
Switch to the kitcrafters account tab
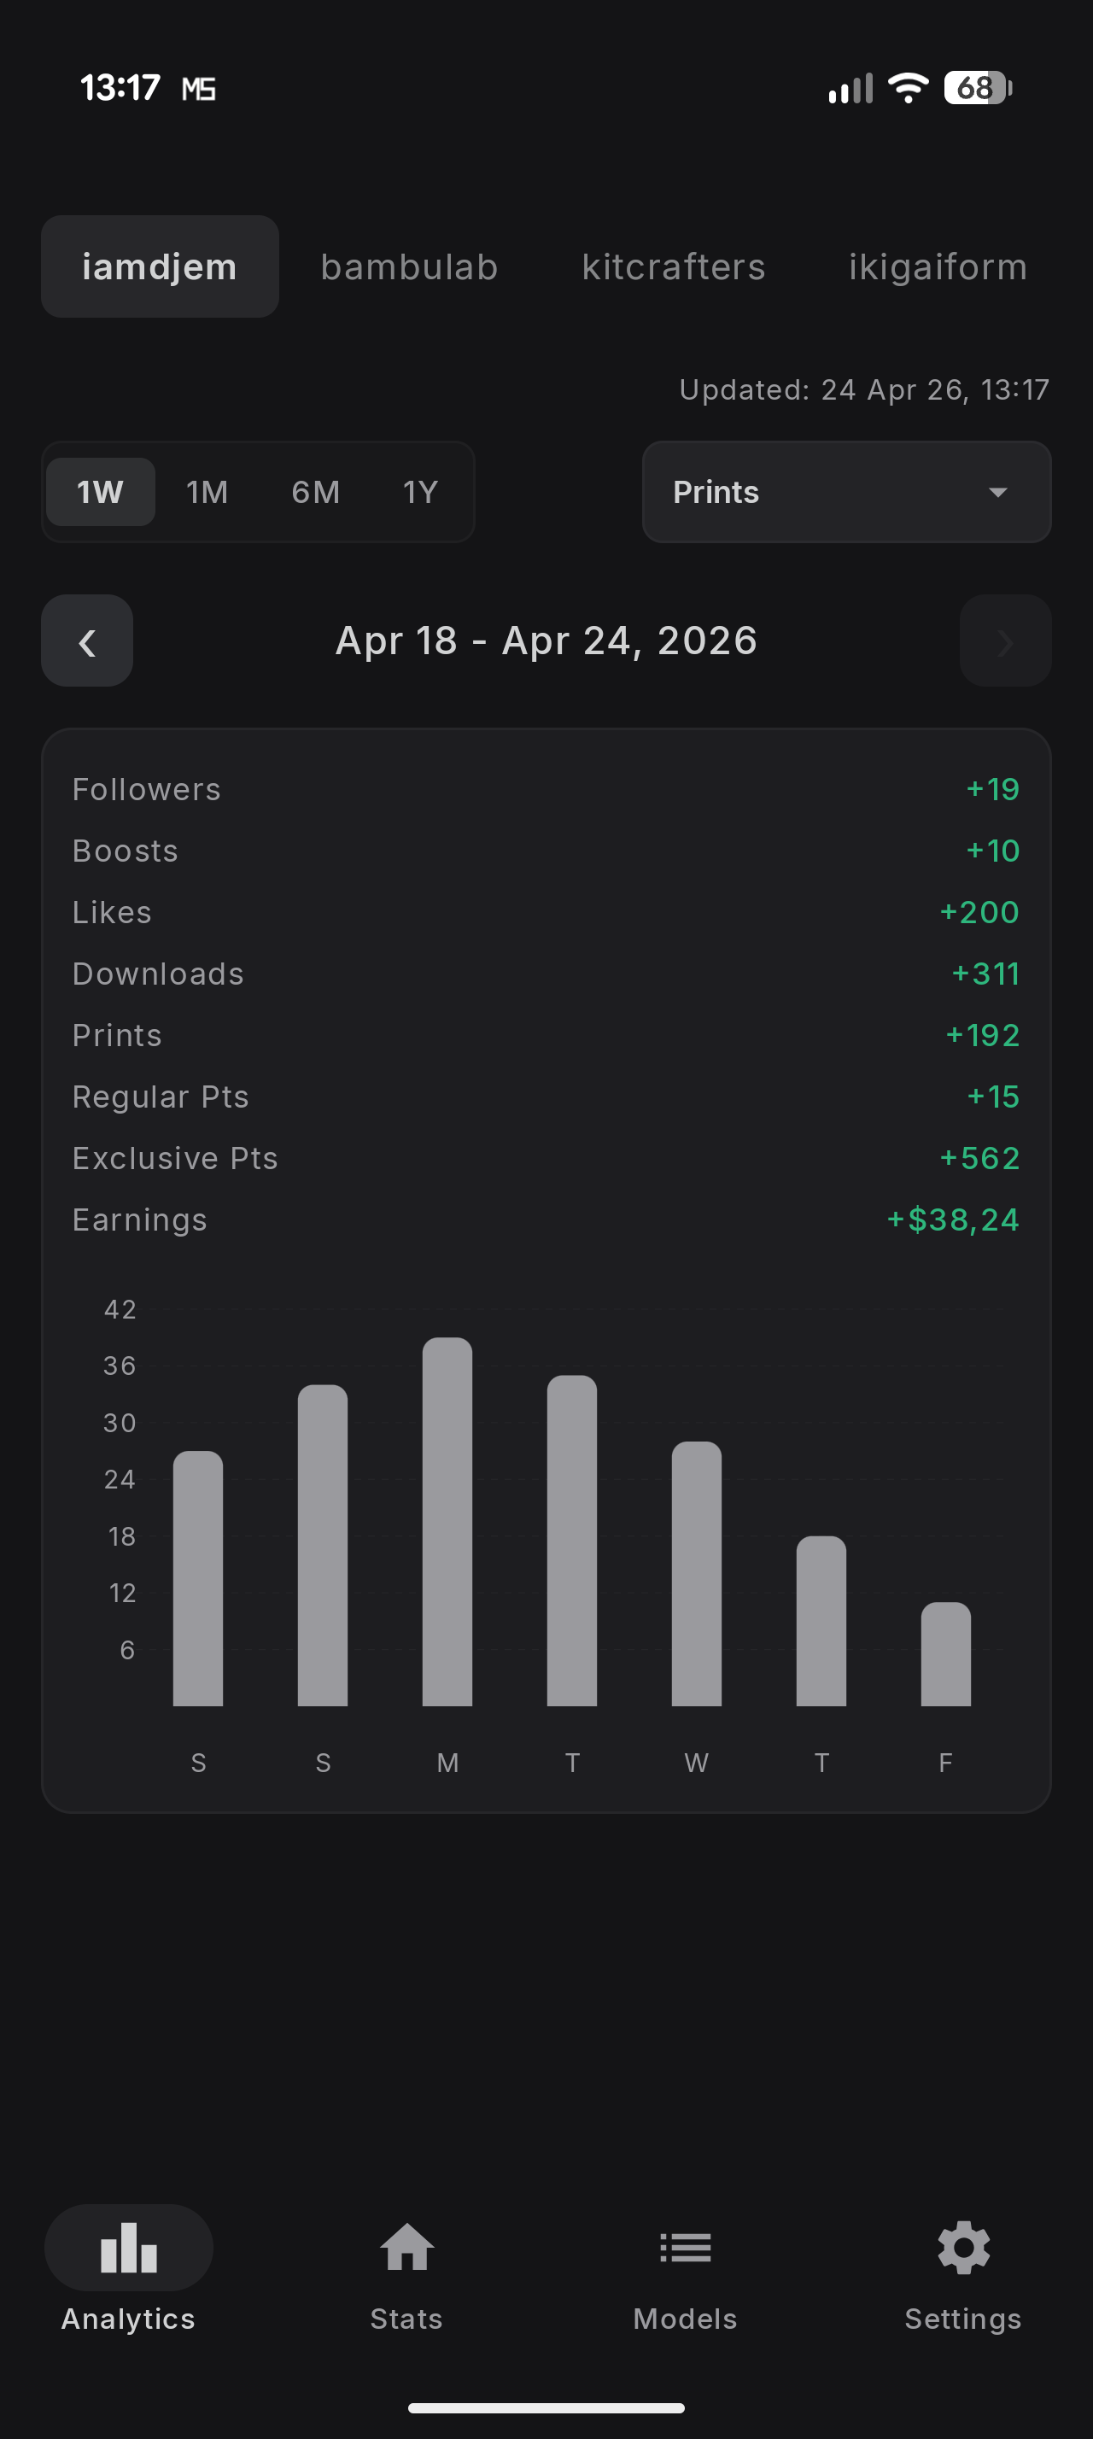(673, 267)
